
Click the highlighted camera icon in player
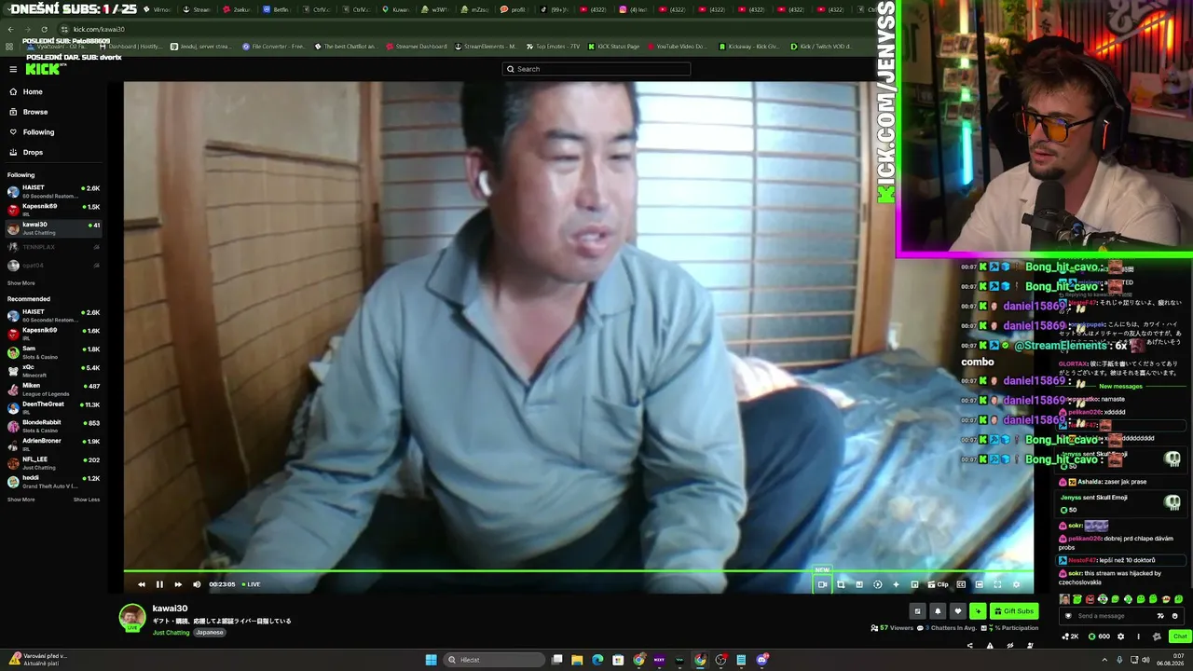822,584
